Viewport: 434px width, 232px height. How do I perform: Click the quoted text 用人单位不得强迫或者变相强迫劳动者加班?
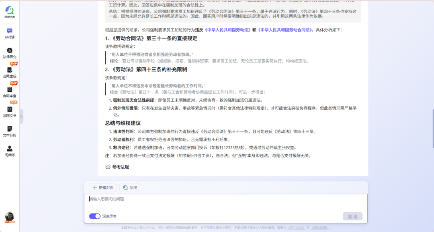[x=151, y=54]
